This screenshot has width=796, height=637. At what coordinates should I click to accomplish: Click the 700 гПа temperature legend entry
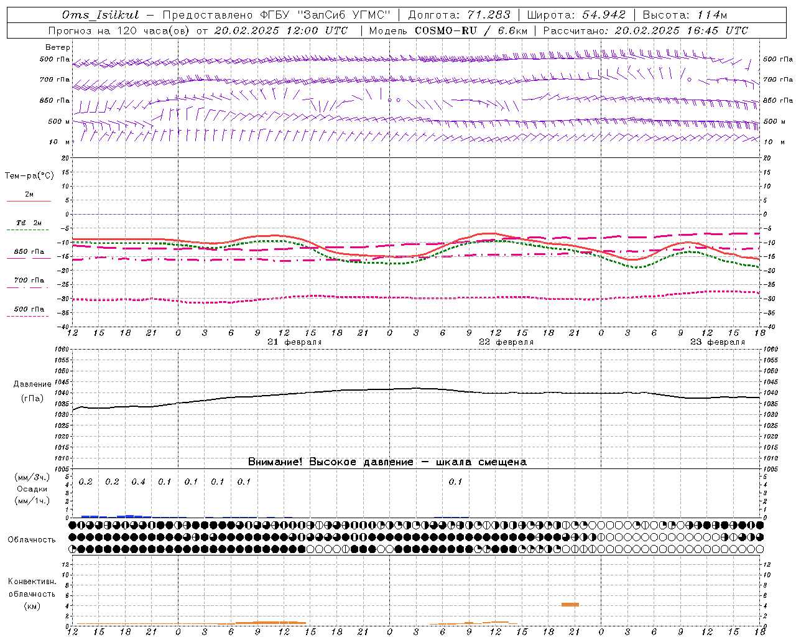(x=29, y=281)
